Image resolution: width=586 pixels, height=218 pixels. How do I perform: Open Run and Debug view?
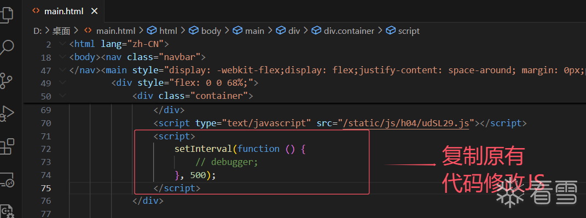click(6, 113)
